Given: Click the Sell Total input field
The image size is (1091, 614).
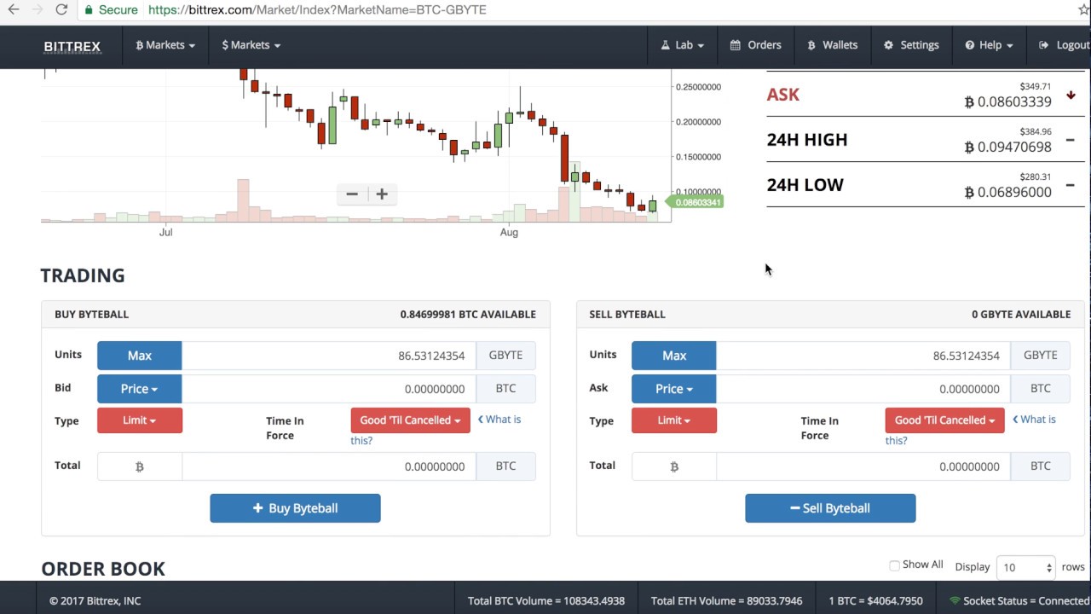Looking at the screenshot, I should tap(863, 466).
